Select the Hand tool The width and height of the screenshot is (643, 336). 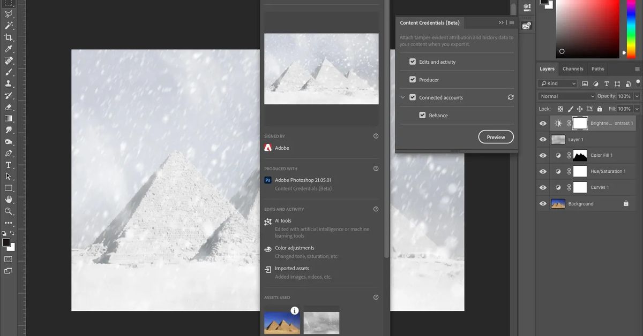coord(9,200)
